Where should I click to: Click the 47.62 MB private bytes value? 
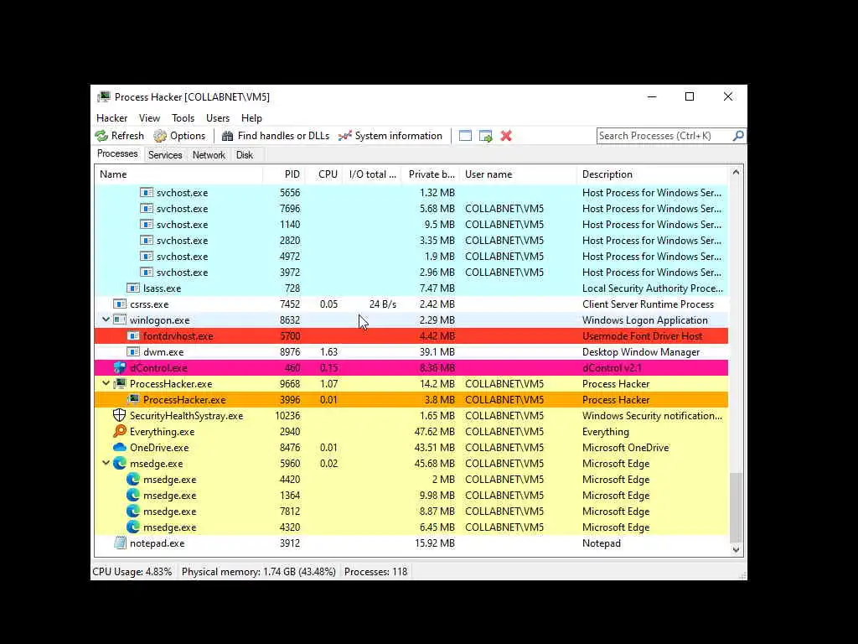point(435,432)
